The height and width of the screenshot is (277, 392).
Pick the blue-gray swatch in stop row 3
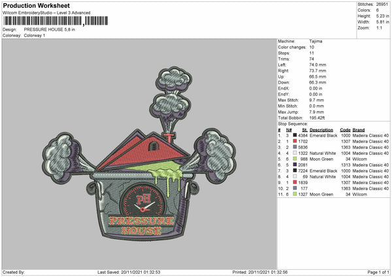(x=295, y=147)
